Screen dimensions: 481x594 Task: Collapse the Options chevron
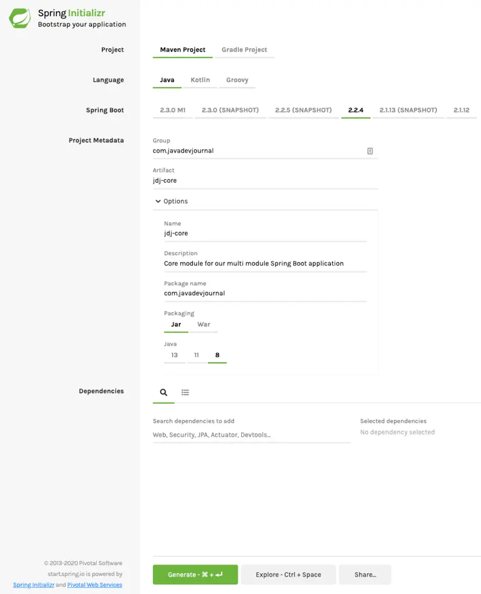158,201
